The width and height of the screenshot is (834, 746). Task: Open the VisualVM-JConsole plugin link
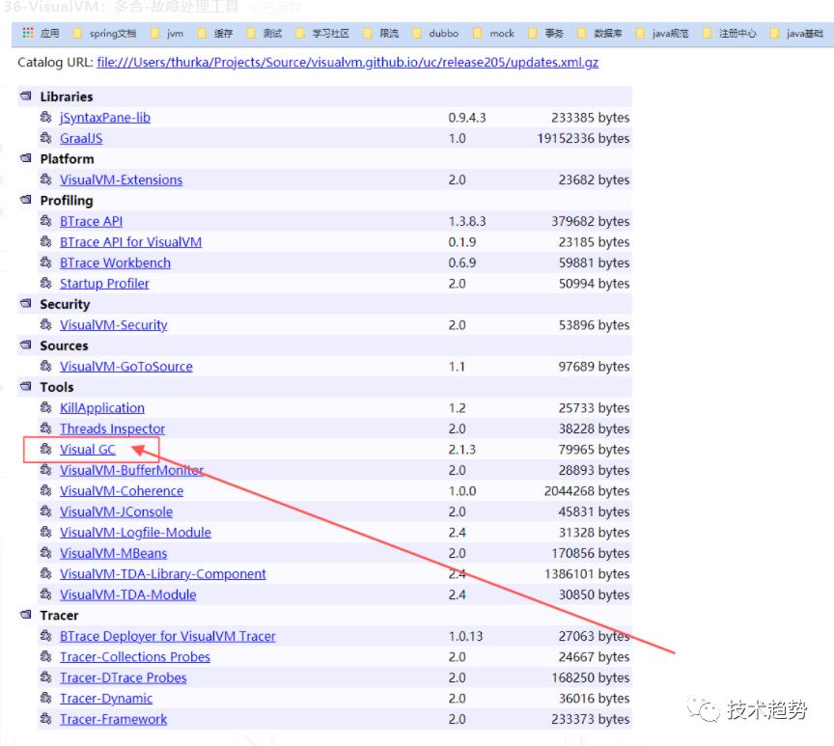tap(116, 511)
